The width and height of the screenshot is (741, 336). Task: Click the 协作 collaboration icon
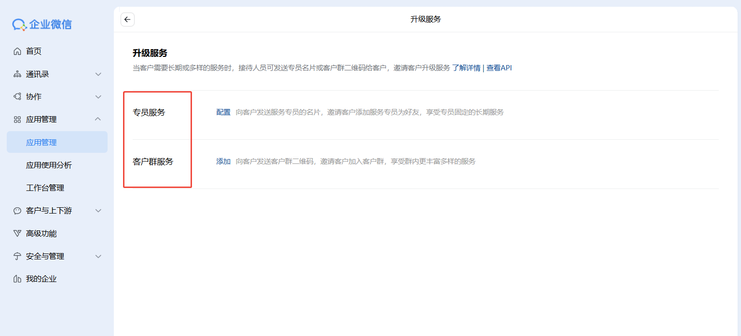pyautogui.click(x=17, y=96)
